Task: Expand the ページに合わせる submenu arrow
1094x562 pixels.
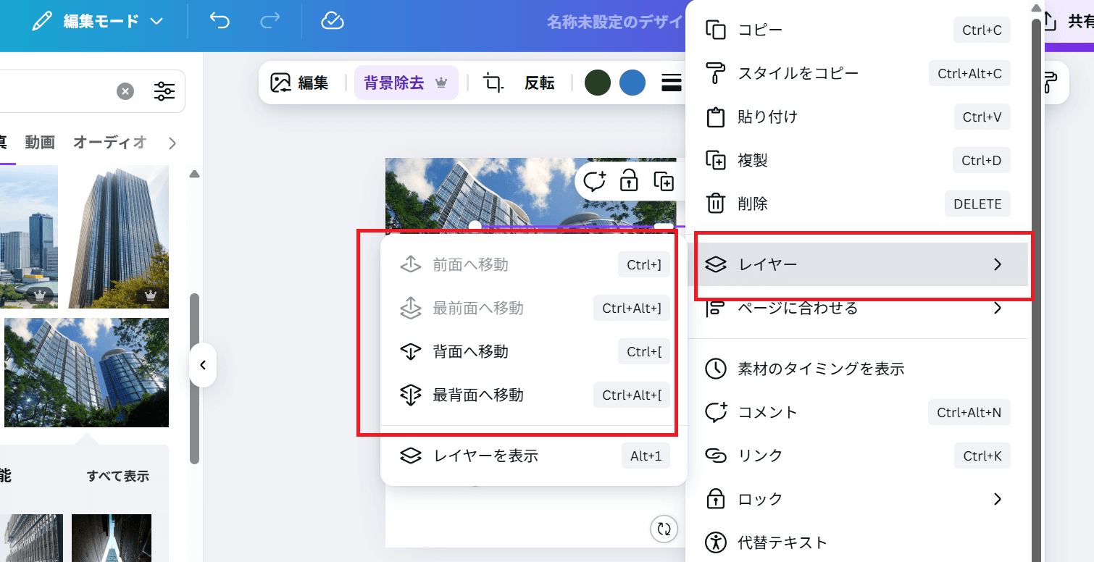Action: click(x=998, y=309)
